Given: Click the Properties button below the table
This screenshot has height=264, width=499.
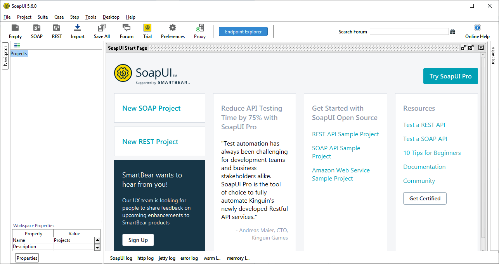Looking at the screenshot, I should click(27, 258).
